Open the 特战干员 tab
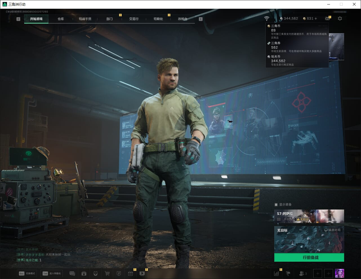Image resolution: width=361 pixels, height=279 pixels. [85, 19]
